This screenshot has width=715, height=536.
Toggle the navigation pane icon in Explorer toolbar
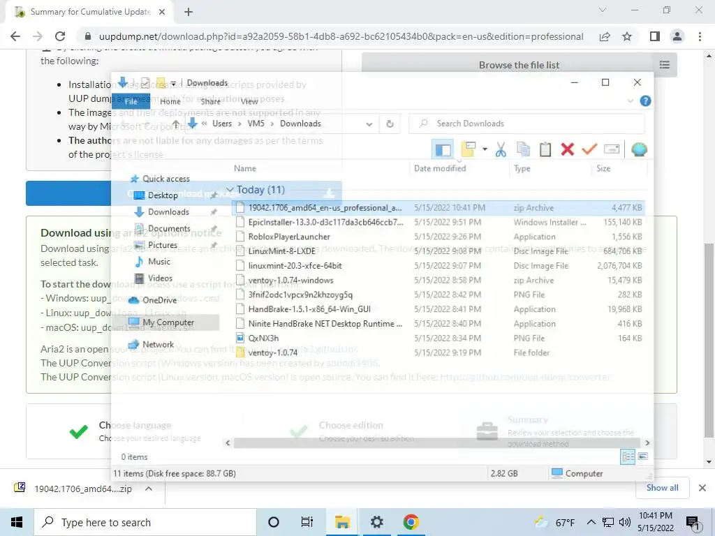[442, 149]
